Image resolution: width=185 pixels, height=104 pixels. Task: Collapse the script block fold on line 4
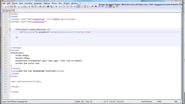pyautogui.click(x=10, y=22)
